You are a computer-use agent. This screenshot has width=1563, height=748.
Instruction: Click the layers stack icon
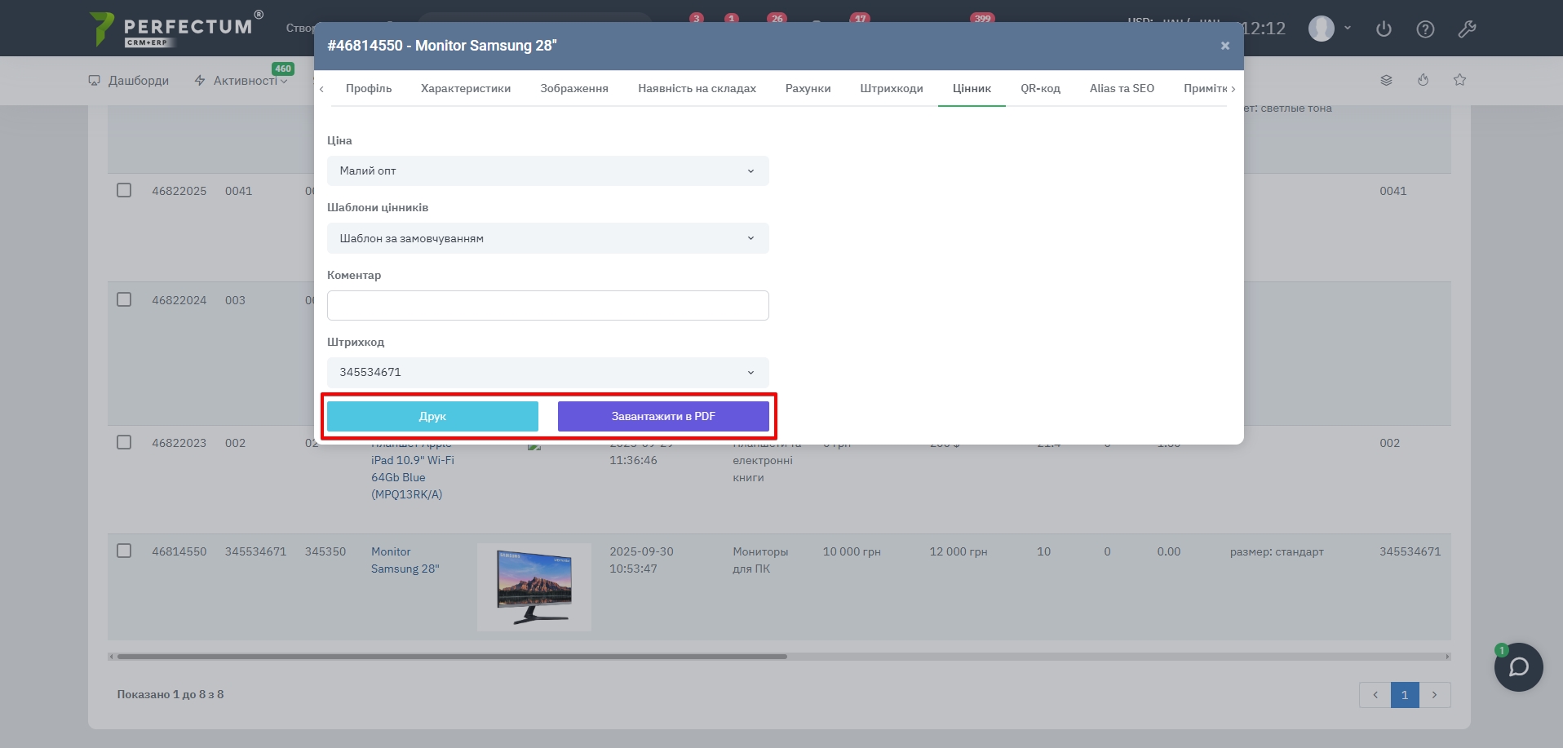click(x=1386, y=80)
